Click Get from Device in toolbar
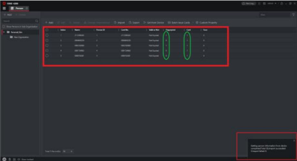The width and height of the screenshot is (297, 161). 154,23
